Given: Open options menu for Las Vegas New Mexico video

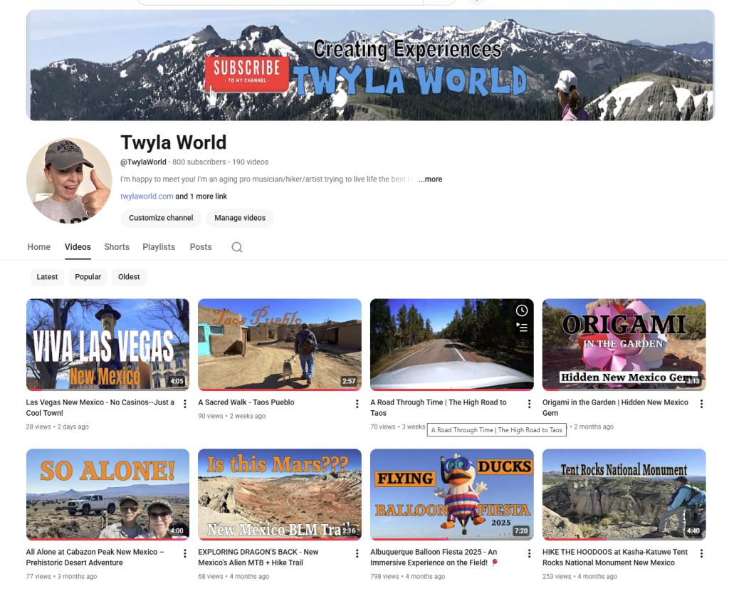Looking at the screenshot, I should pos(185,404).
